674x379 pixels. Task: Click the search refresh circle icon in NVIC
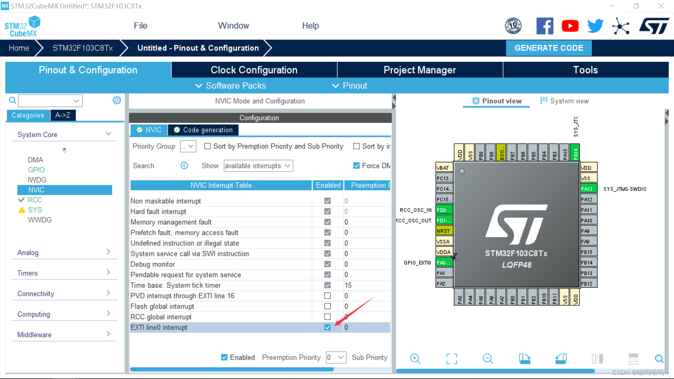point(184,166)
